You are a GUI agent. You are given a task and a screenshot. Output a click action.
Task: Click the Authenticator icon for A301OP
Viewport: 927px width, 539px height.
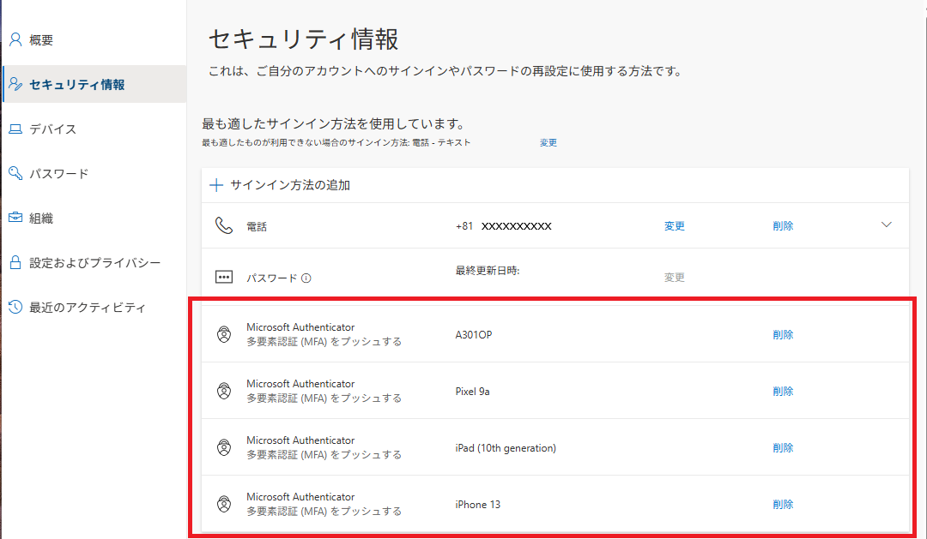point(224,334)
